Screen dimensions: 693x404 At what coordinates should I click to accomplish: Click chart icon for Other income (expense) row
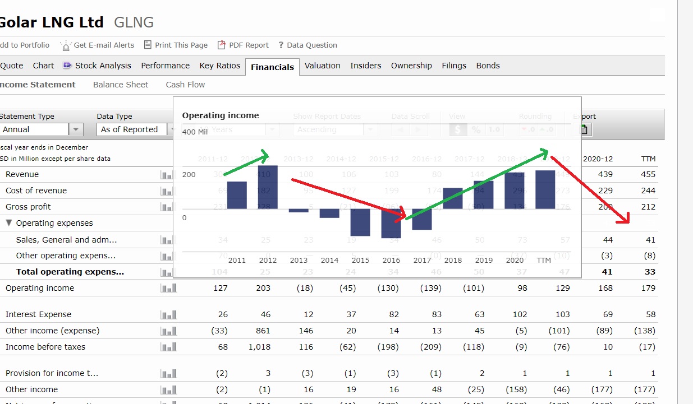tap(168, 331)
